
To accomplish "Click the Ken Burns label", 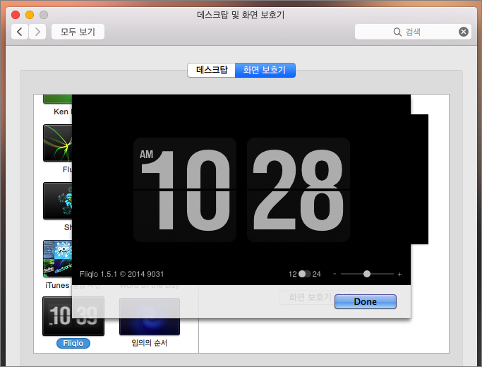I will point(62,112).
